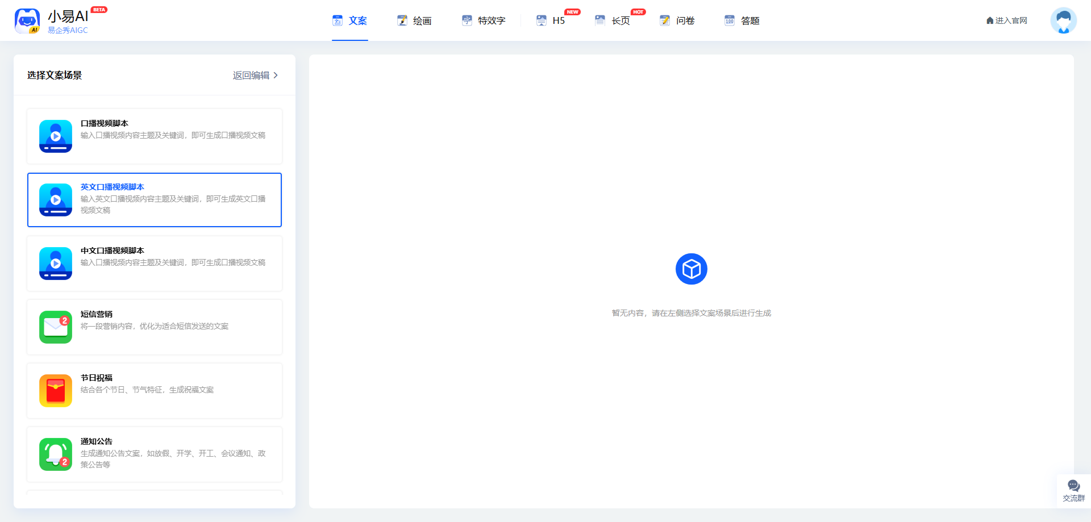Go to the 长页 tab marked HOT
The image size is (1091, 522).
click(613, 21)
